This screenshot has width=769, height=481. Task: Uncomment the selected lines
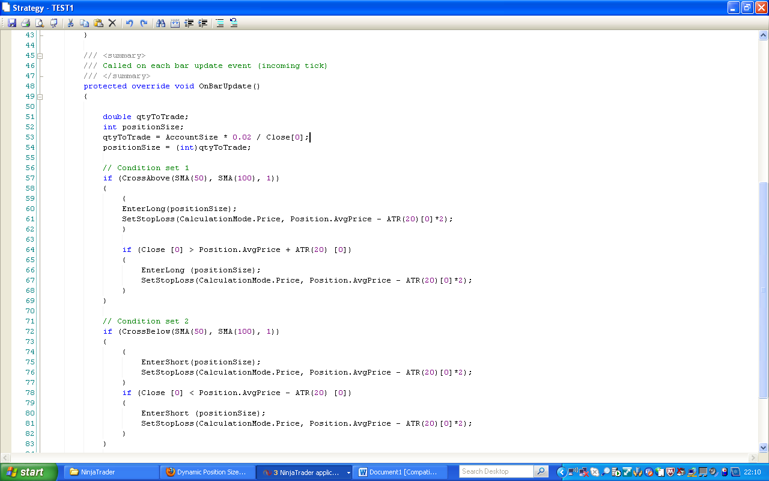pos(234,23)
